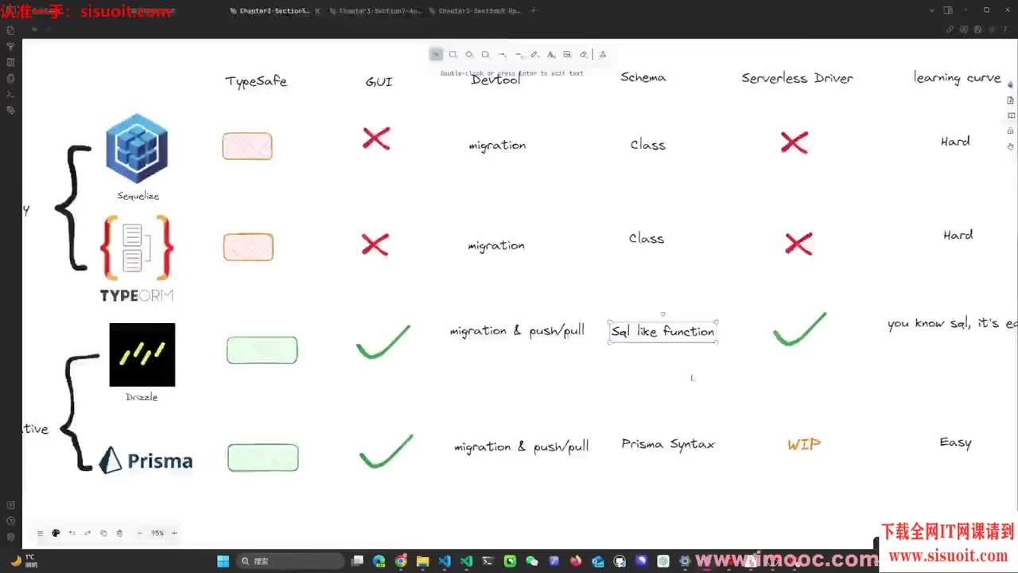Viewport: 1018px width, 573px height.
Task: Select the orange "WIP" text
Action: (804, 445)
